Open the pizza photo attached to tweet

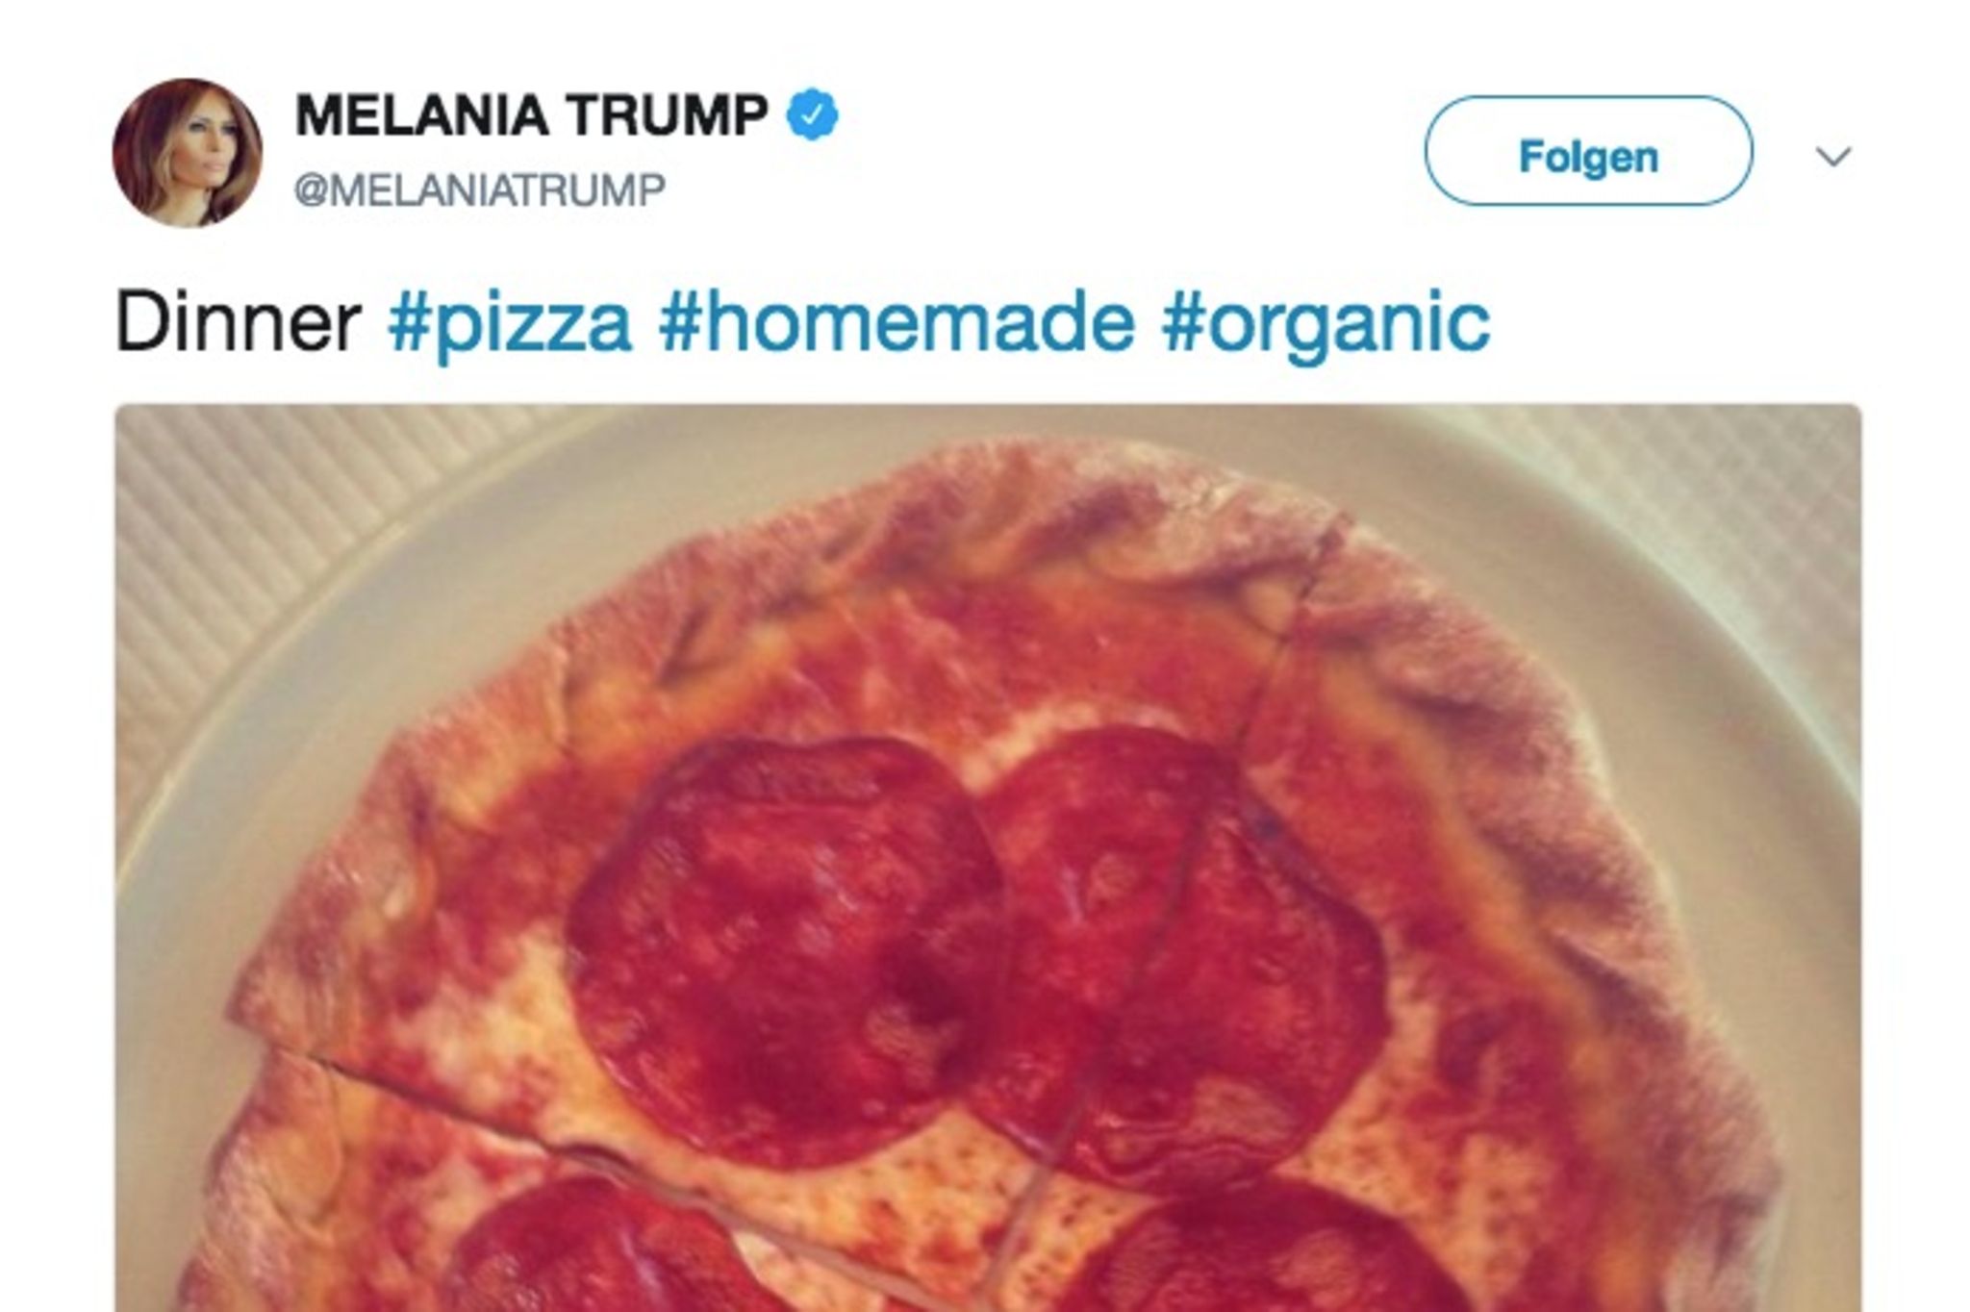(987, 856)
